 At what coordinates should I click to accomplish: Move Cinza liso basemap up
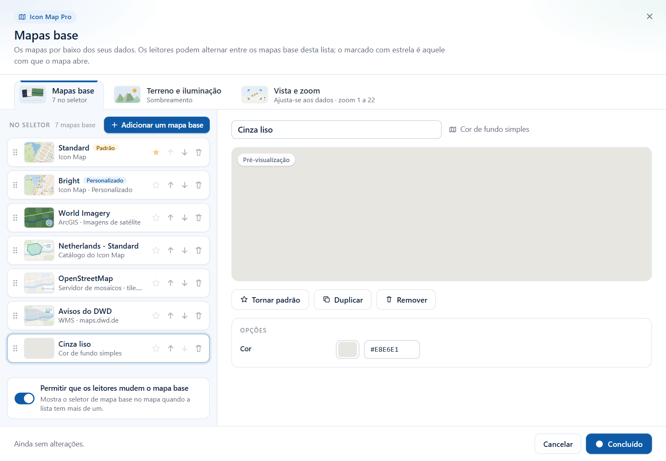[171, 348]
